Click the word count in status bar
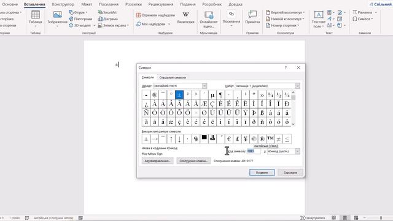Screen dimensions: 393x221 tap(15, 218)
